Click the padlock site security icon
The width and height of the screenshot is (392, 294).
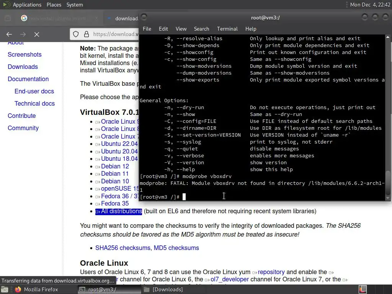click(x=87, y=34)
